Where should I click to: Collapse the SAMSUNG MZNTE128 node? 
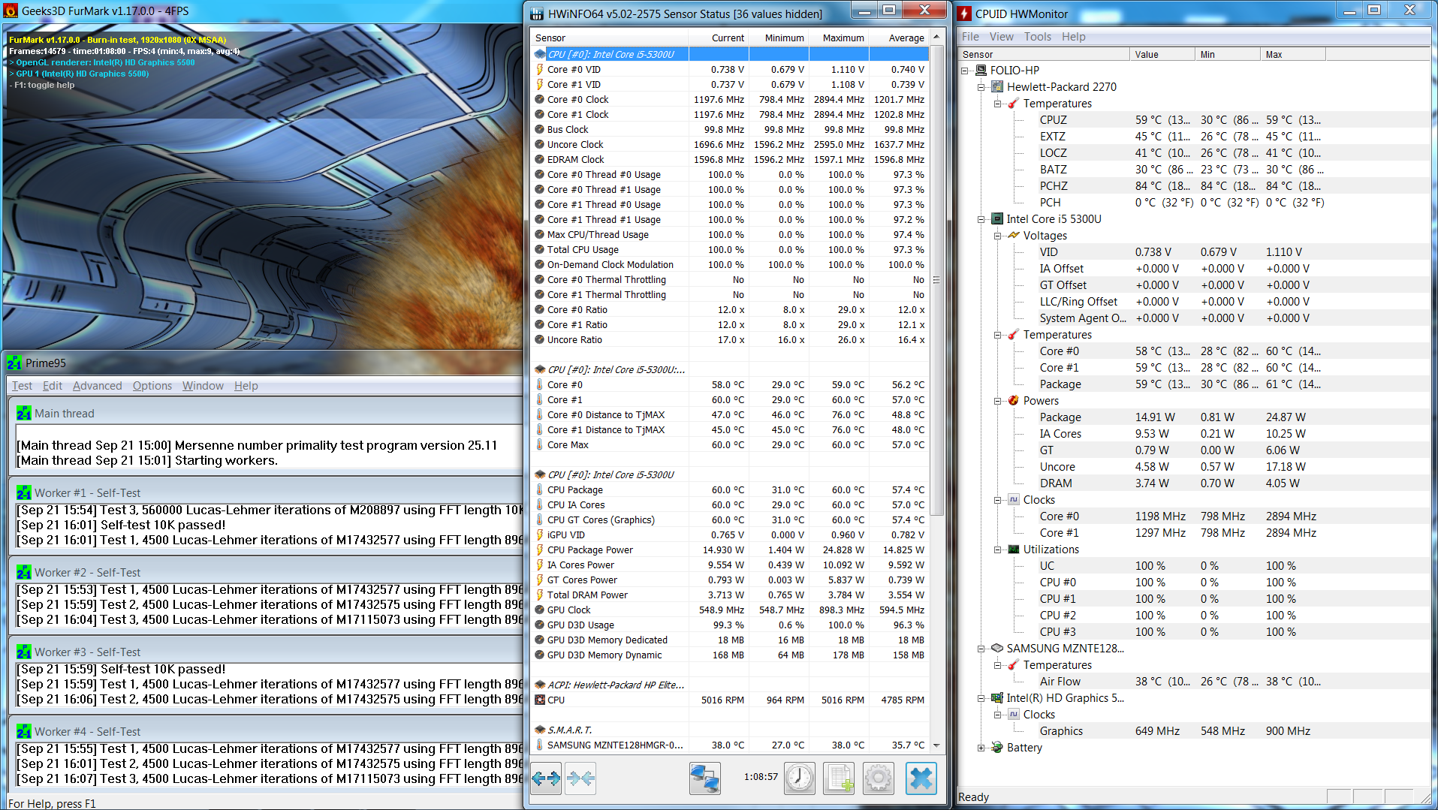point(981,649)
